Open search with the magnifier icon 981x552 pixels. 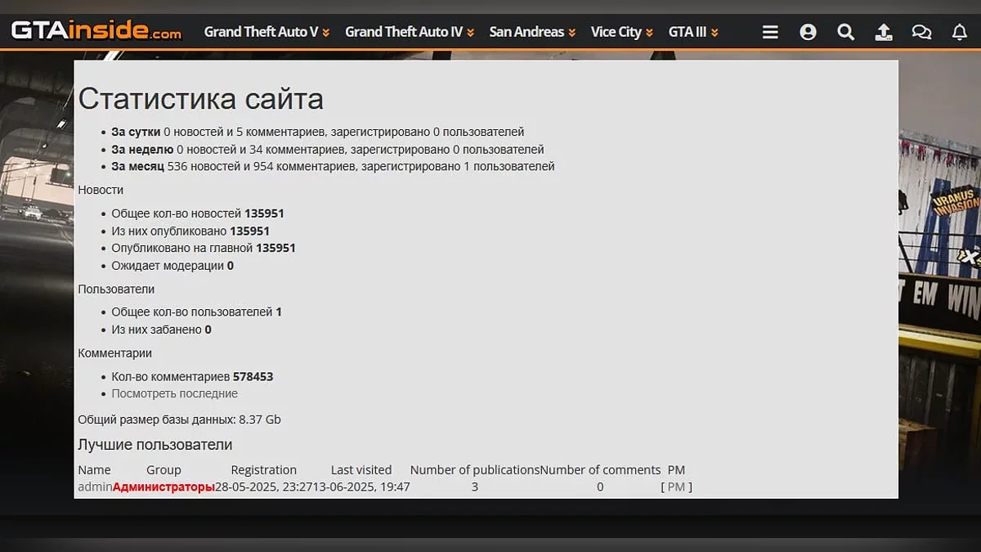tap(845, 32)
